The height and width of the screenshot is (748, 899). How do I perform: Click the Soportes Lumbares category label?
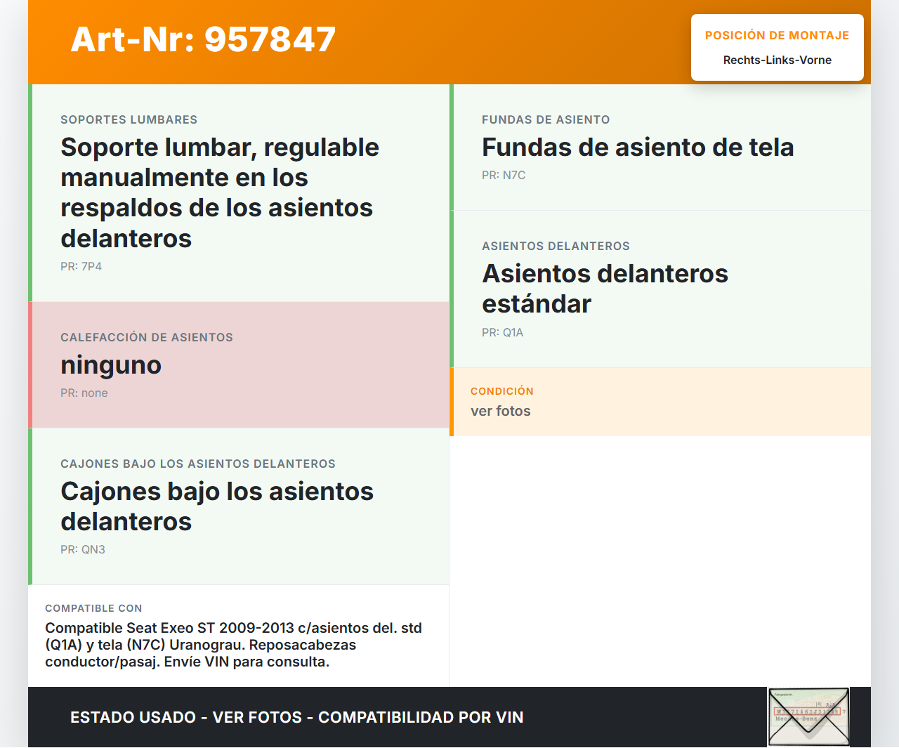[x=129, y=120]
